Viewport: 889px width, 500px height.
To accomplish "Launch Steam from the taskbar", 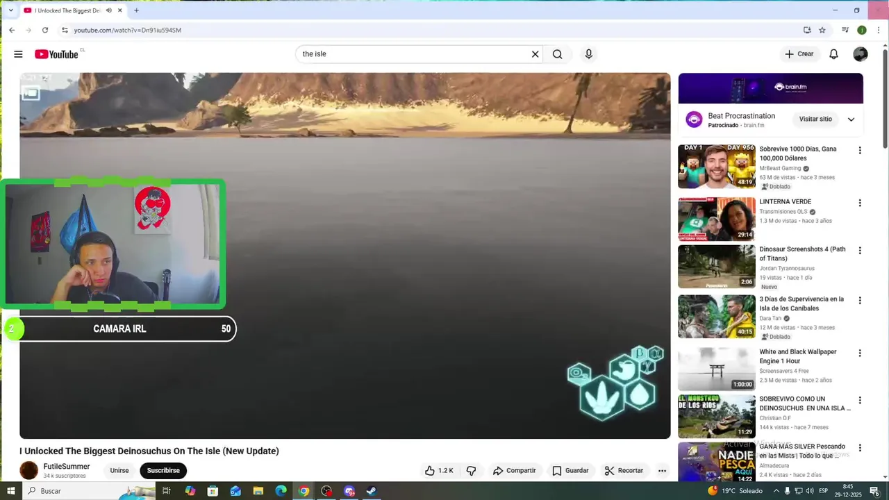I will pos(372,491).
